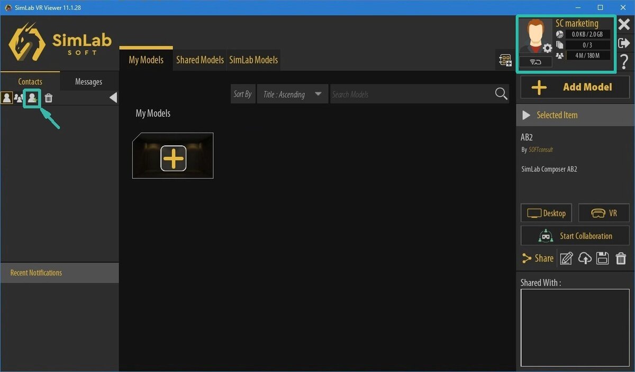Viewport: 635px width, 372px height.
Task: Show the contact groups view
Action: click(x=19, y=98)
